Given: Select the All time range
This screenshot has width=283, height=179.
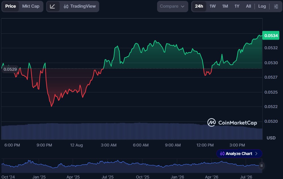Looking at the screenshot, I should pos(248,6).
